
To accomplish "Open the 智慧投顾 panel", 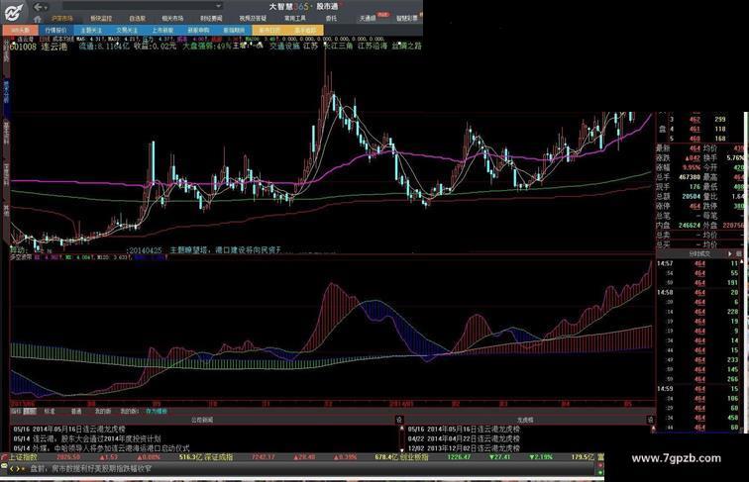I will tap(406, 18).
